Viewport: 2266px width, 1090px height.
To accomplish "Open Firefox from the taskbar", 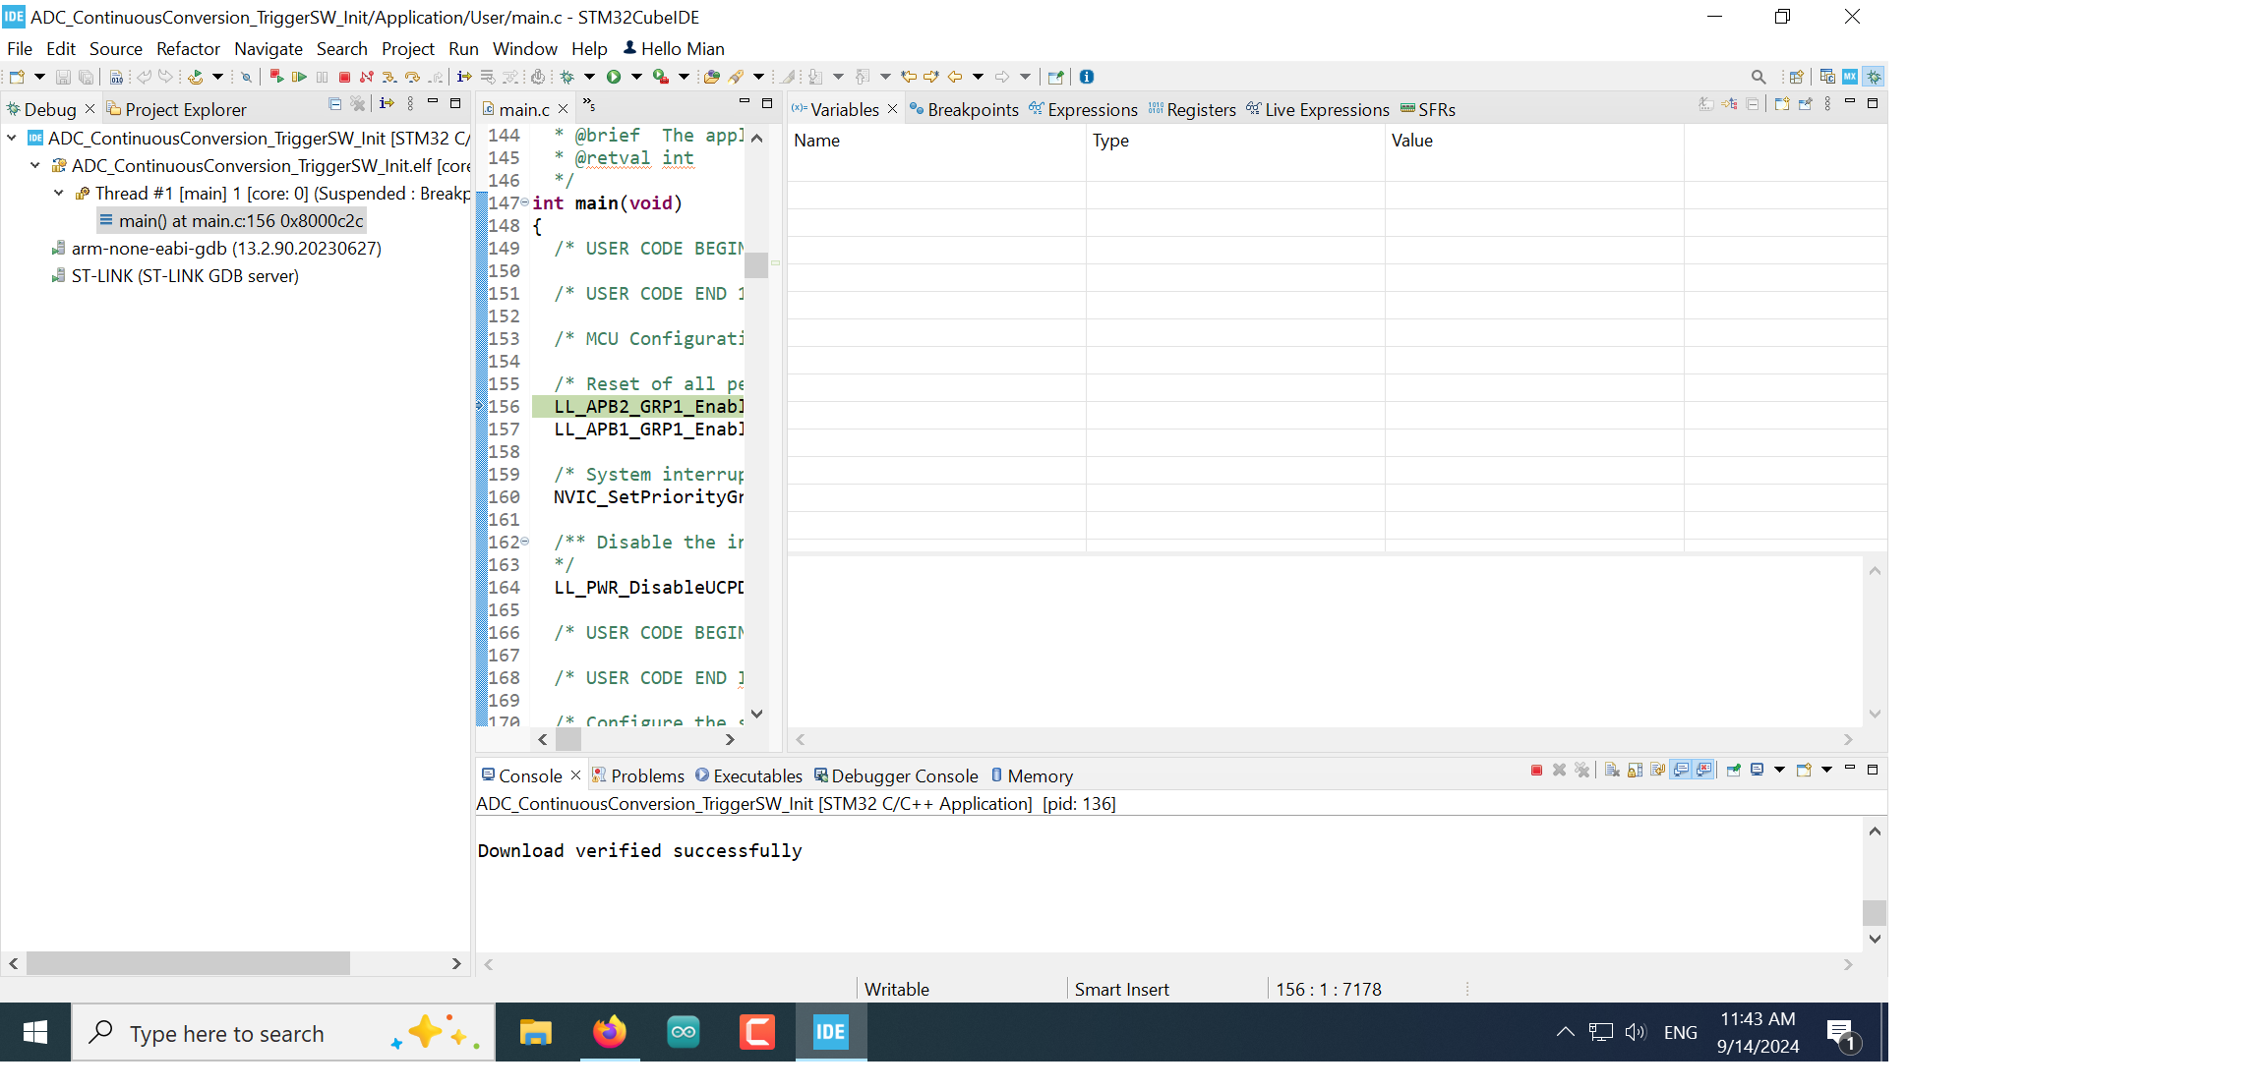I will (x=609, y=1033).
